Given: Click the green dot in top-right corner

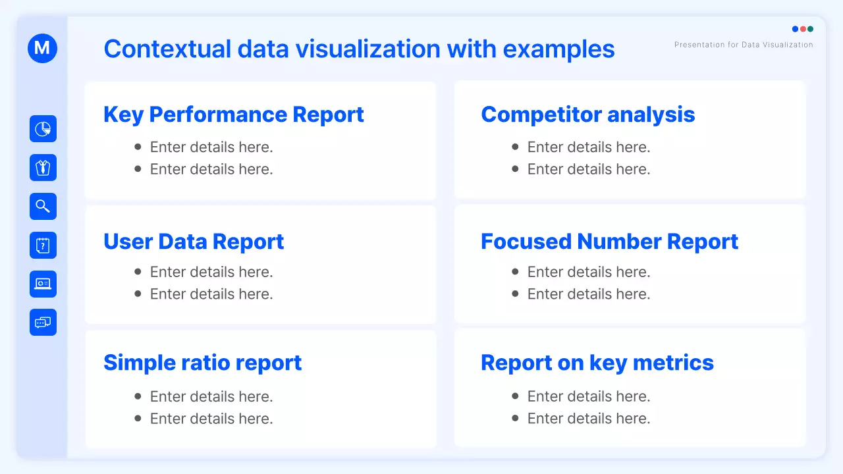Looking at the screenshot, I should click(810, 29).
